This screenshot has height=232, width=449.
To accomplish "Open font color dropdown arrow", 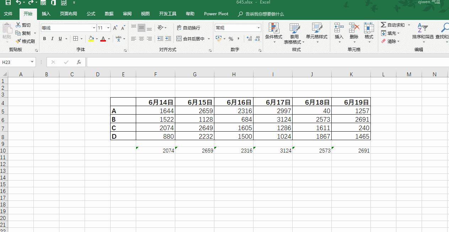I will click(109, 39).
